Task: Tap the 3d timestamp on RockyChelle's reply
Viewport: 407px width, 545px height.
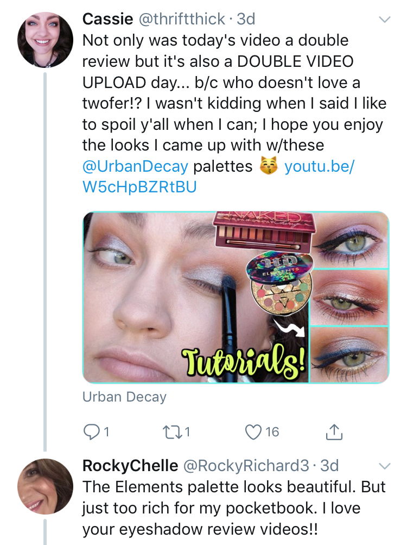Action: point(330,466)
